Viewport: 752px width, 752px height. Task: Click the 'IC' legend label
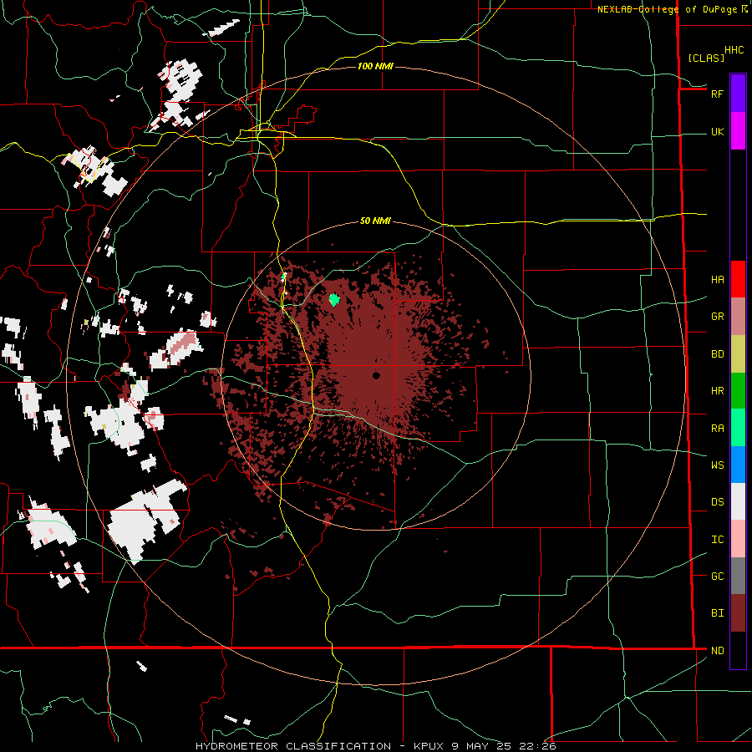click(718, 540)
